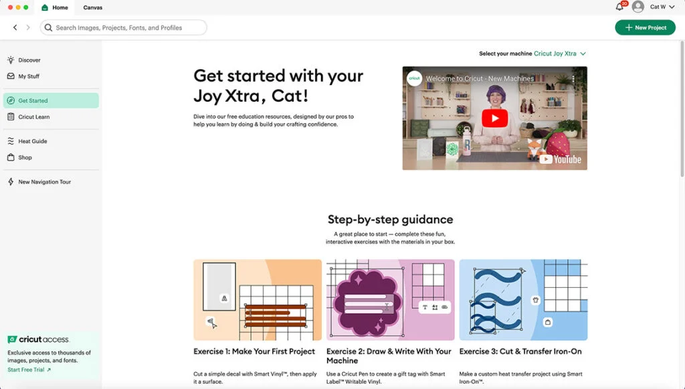
Task: Go forward with the right arrow
Action: [x=28, y=27]
